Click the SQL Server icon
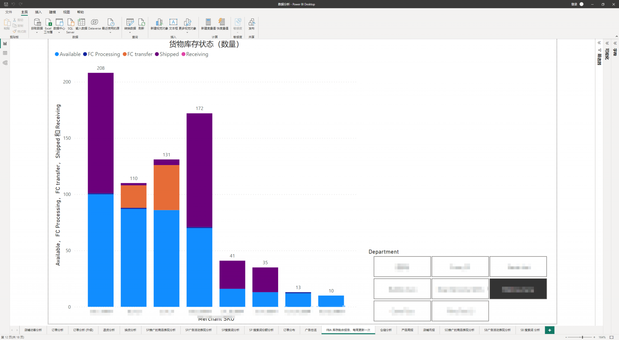 (70, 22)
